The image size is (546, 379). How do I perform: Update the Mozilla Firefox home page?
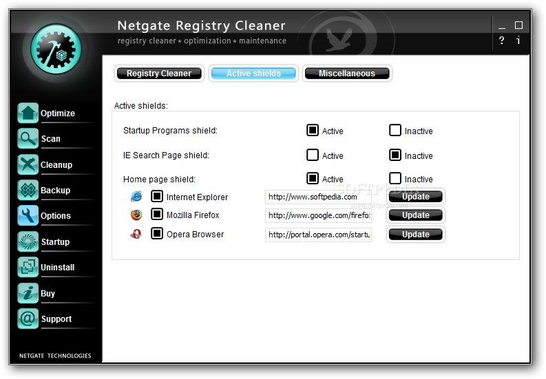click(415, 215)
